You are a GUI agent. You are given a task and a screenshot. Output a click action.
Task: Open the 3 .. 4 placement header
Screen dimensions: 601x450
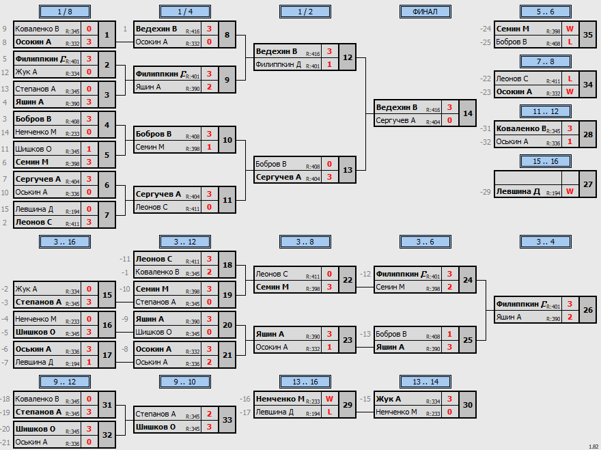pos(546,242)
